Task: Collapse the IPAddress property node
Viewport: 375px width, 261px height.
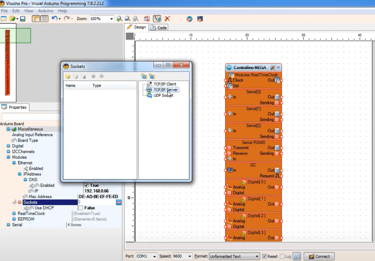Action: click(20, 174)
